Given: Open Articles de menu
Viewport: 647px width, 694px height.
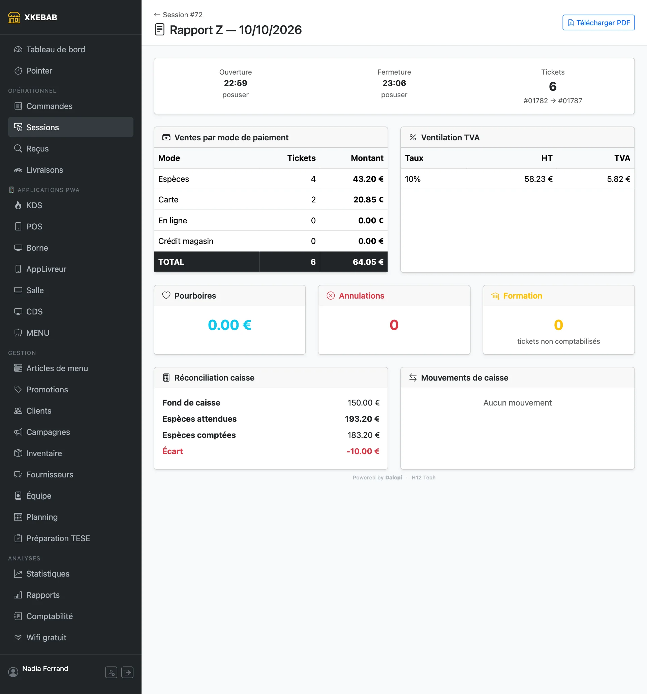Looking at the screenshot, I should pos(71,368).
